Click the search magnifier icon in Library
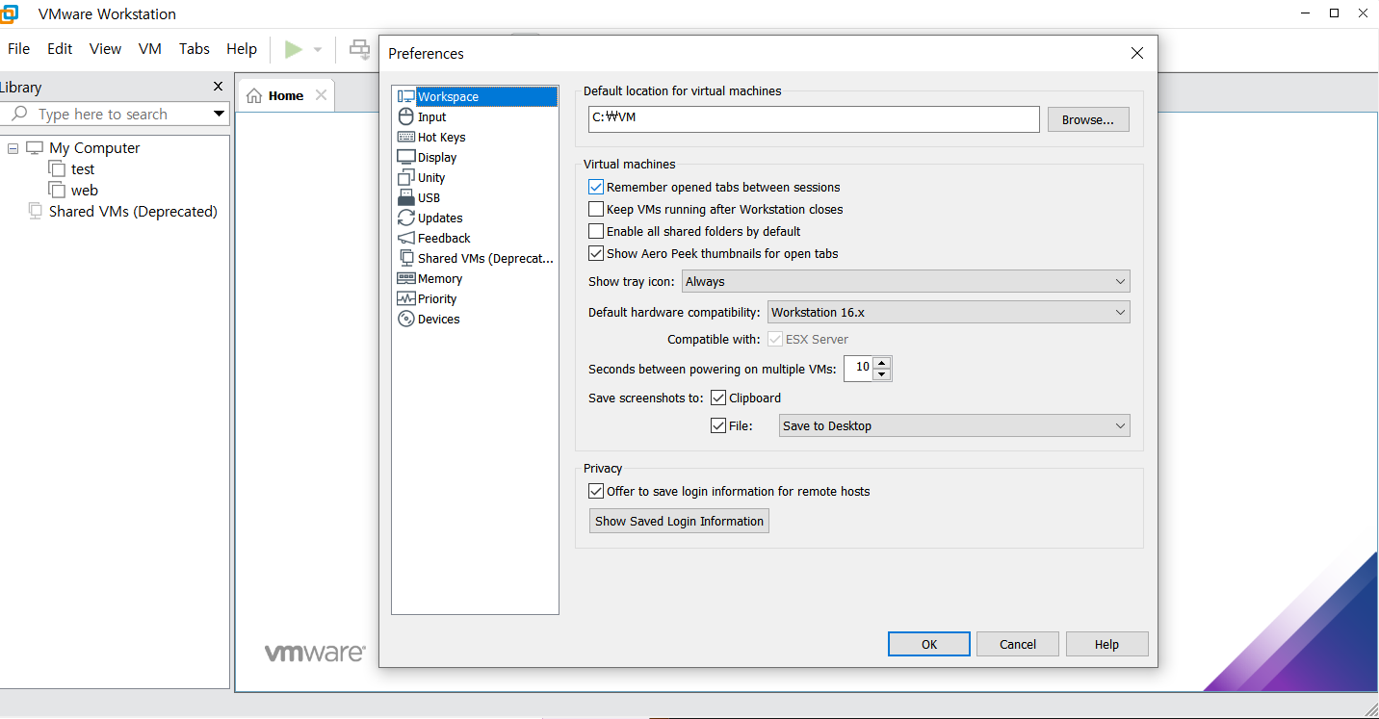 [x=19, y=114]
